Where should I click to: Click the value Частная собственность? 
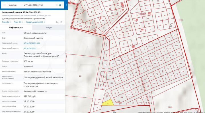tap(35, 91)
